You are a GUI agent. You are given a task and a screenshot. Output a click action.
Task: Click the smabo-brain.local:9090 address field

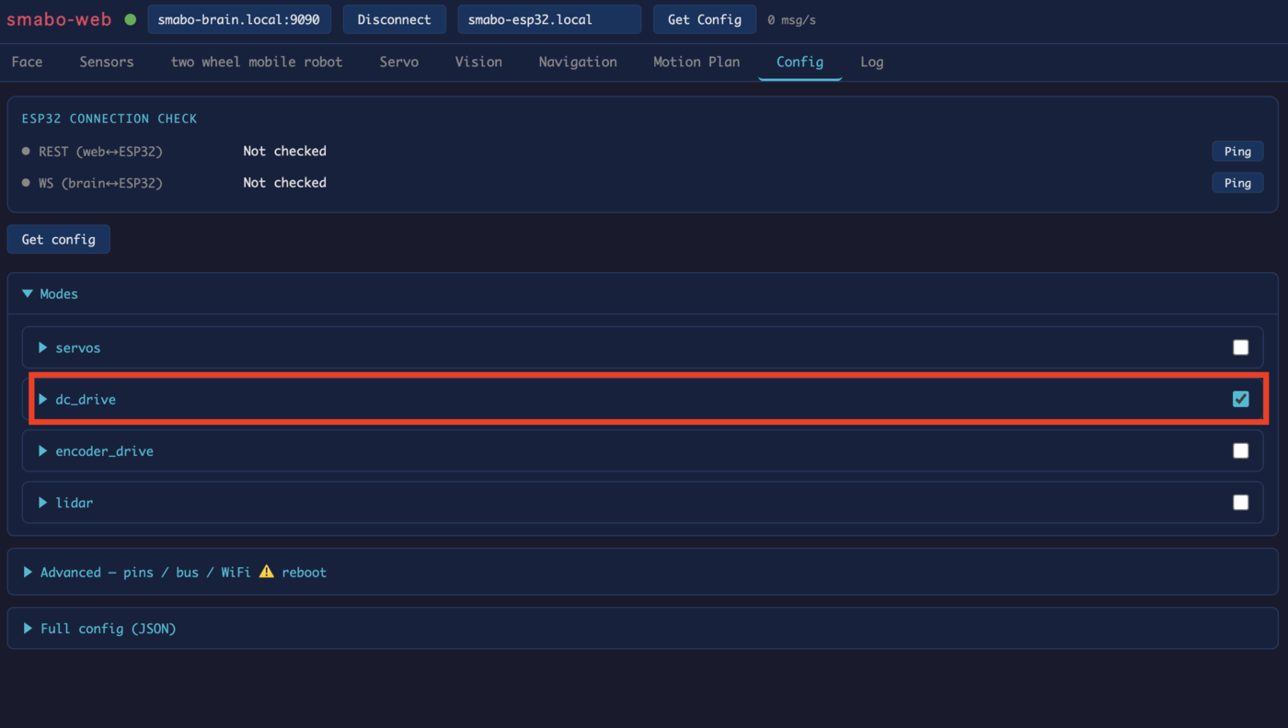(239, 19)
